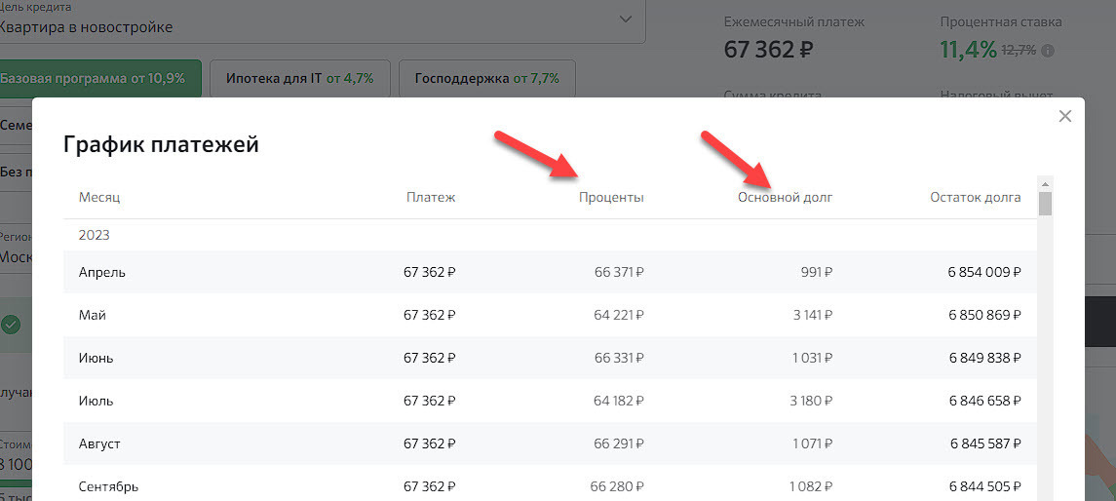Select the Май row label
Image resolution: width=1116 pixels, height=501 pixels.
(x=93, y=315)
